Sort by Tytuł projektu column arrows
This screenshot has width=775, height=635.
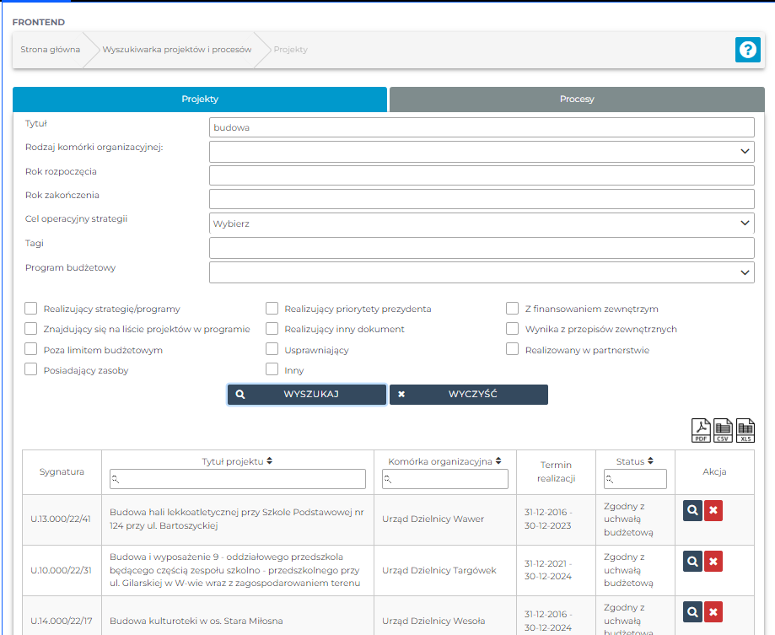coord(269,461)
